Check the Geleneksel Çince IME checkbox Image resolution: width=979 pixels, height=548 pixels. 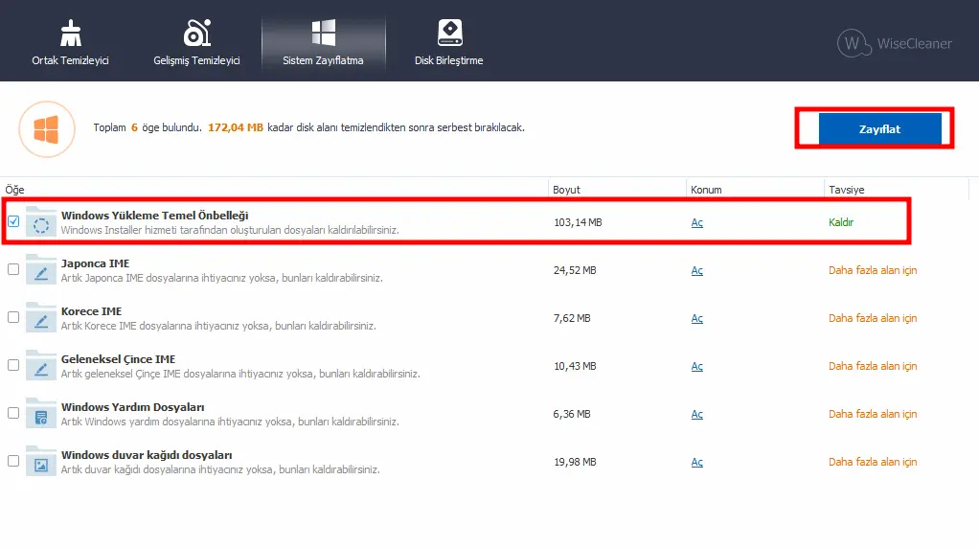(x=13, y=365)
